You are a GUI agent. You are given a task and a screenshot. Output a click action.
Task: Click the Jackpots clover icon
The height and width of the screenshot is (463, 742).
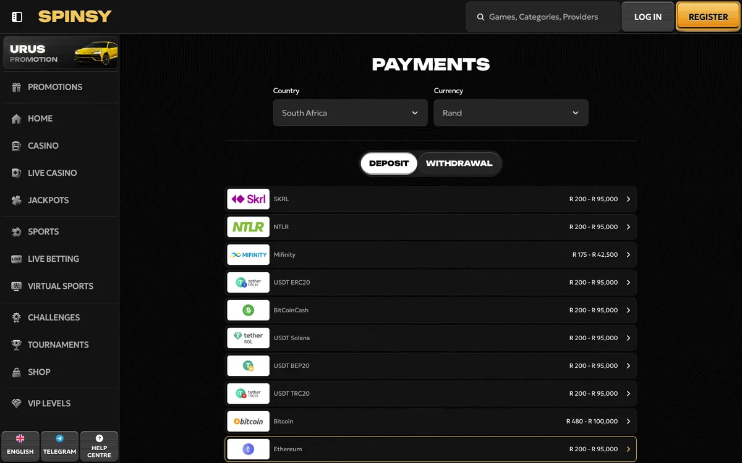(x=17, y=201)
